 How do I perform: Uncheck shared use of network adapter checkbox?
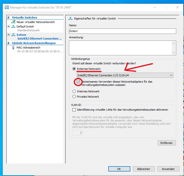[x=79, y=82]
